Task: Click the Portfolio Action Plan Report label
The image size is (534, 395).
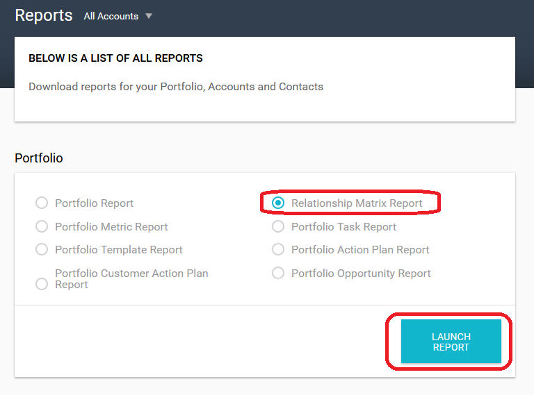Action: (360, 250)
